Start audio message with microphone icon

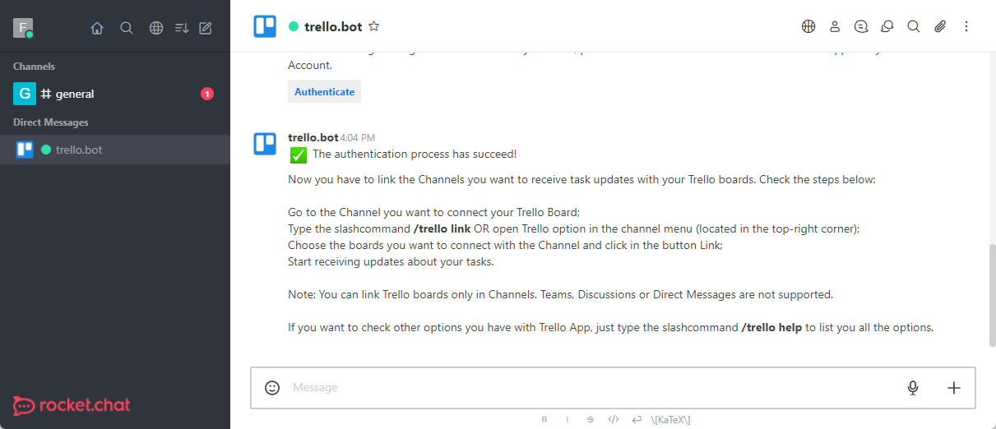pyautogui.click(x=913, y=388)
